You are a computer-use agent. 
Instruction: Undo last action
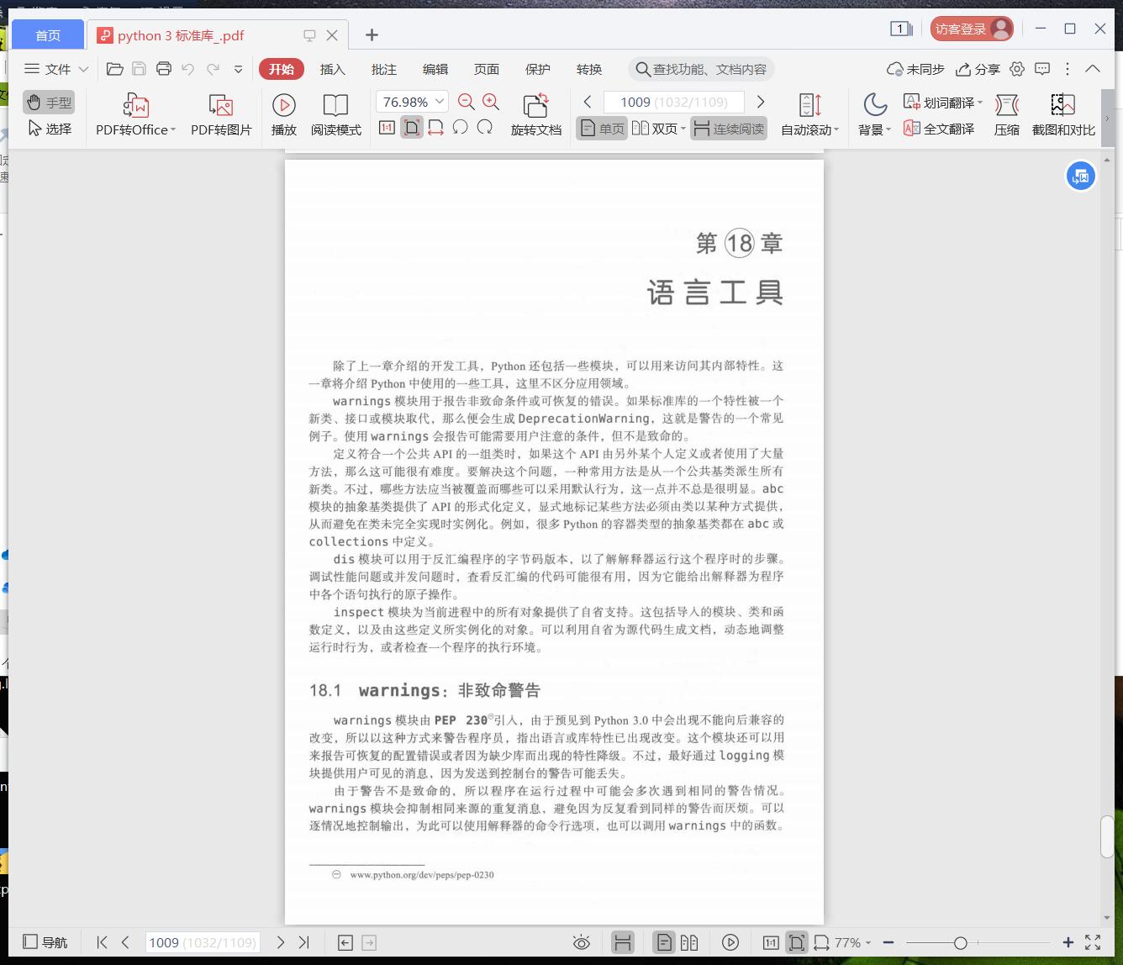point(188,69)
